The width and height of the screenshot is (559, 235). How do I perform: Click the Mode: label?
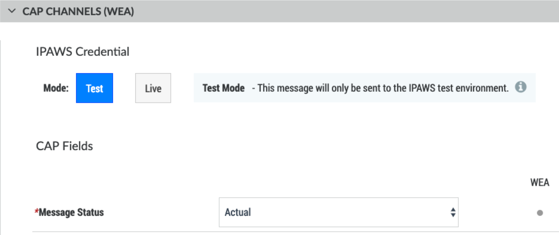coord(56,88)
